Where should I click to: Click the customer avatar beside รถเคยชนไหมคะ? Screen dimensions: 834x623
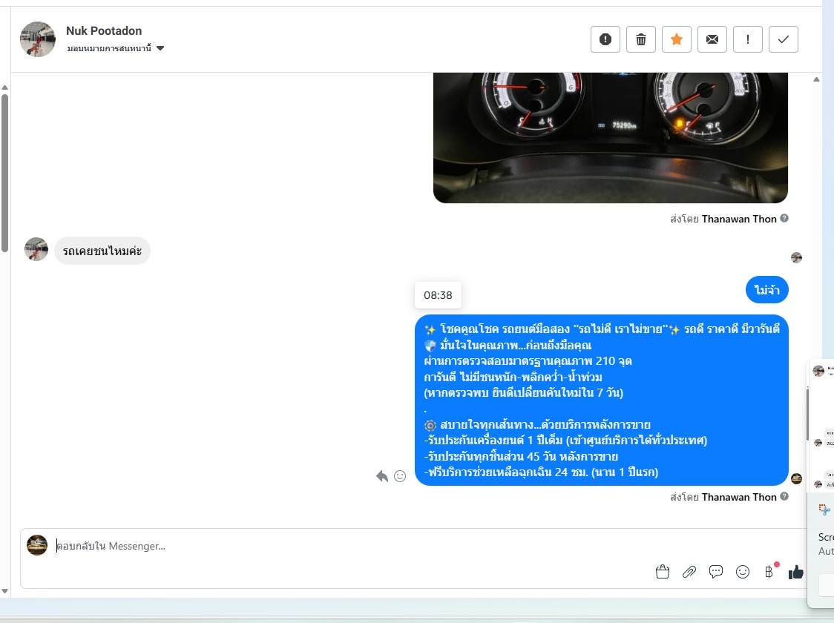pos(36,249)
